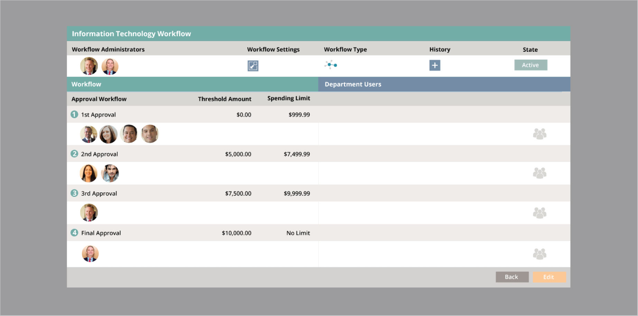Viewport: 638px width, 316px height.
Task: Click the Back button
Action: tap(512, 277)
